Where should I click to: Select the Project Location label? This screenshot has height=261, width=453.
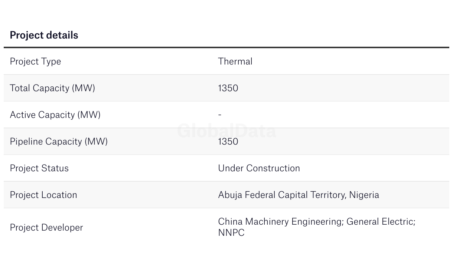43,195
